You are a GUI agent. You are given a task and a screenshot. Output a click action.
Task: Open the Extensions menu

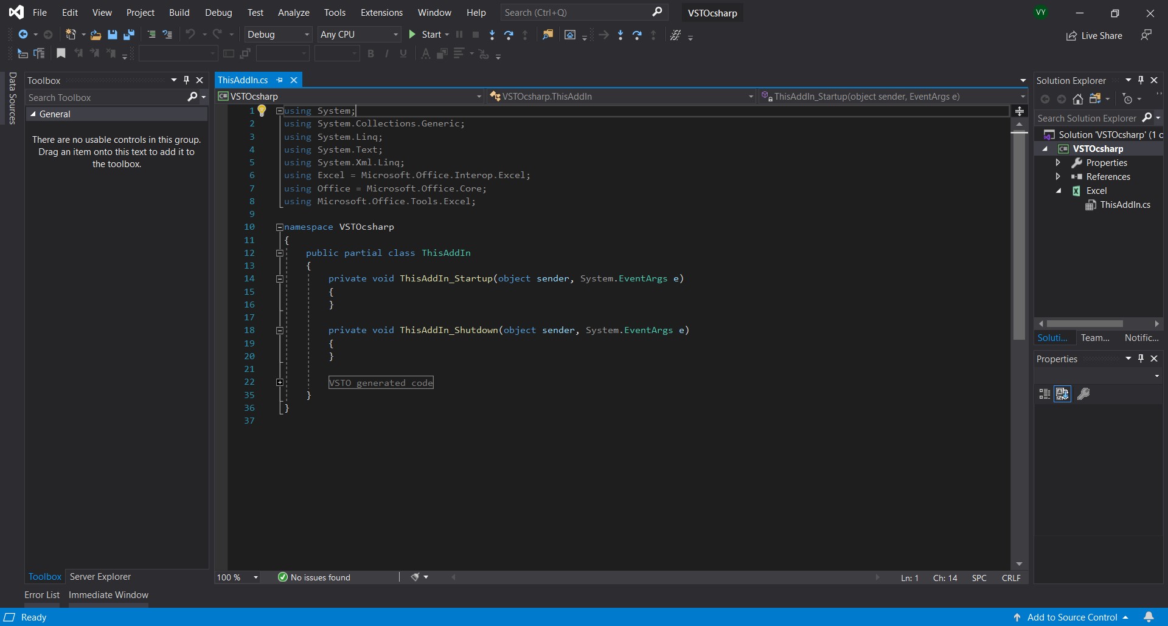[x=381, y=13]
